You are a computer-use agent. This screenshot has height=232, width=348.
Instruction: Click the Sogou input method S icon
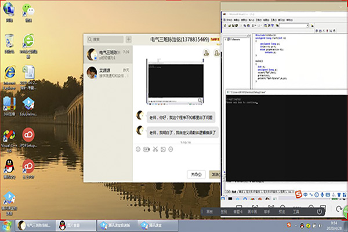click(299, 194)
